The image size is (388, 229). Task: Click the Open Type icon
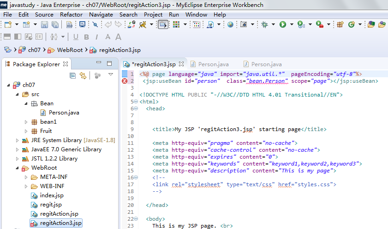371,24
